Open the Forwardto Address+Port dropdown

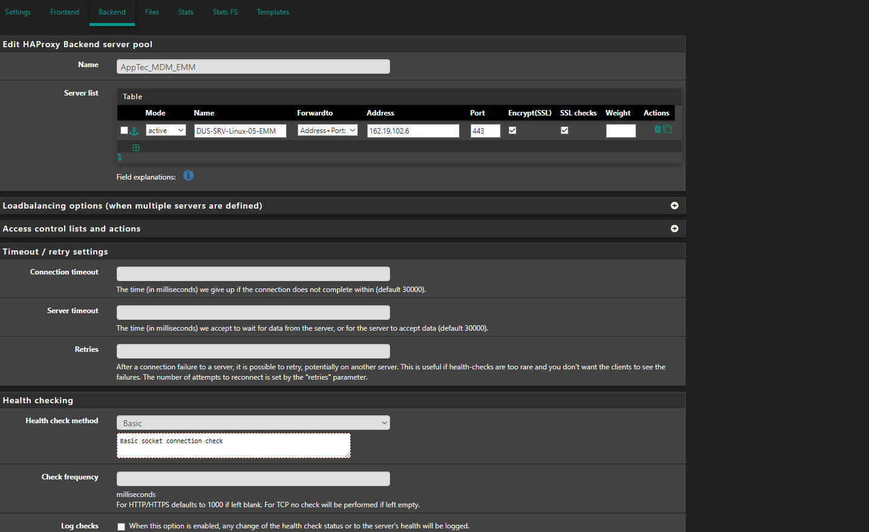(x=328, y=130)
